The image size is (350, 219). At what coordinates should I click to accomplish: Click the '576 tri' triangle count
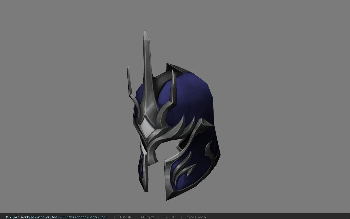[x=170, y=217]
